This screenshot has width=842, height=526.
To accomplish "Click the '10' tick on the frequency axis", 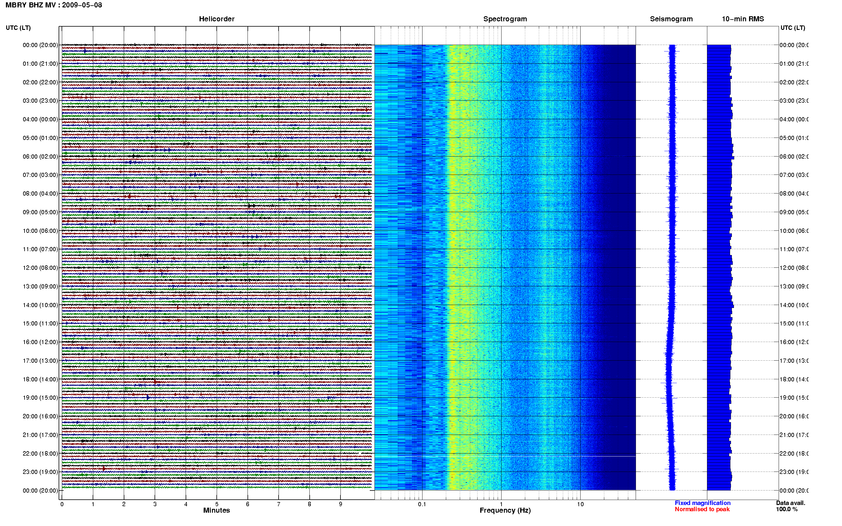I will pyautogui.click(x=580, y=504).
